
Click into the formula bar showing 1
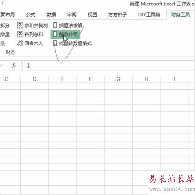pos(108,66)
